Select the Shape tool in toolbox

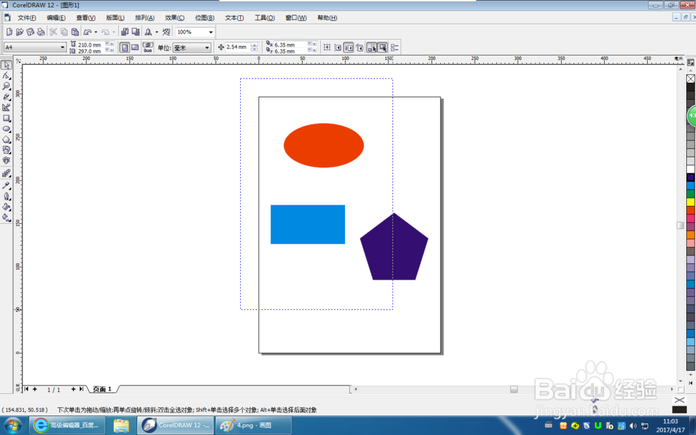click(x=6, y=75)
